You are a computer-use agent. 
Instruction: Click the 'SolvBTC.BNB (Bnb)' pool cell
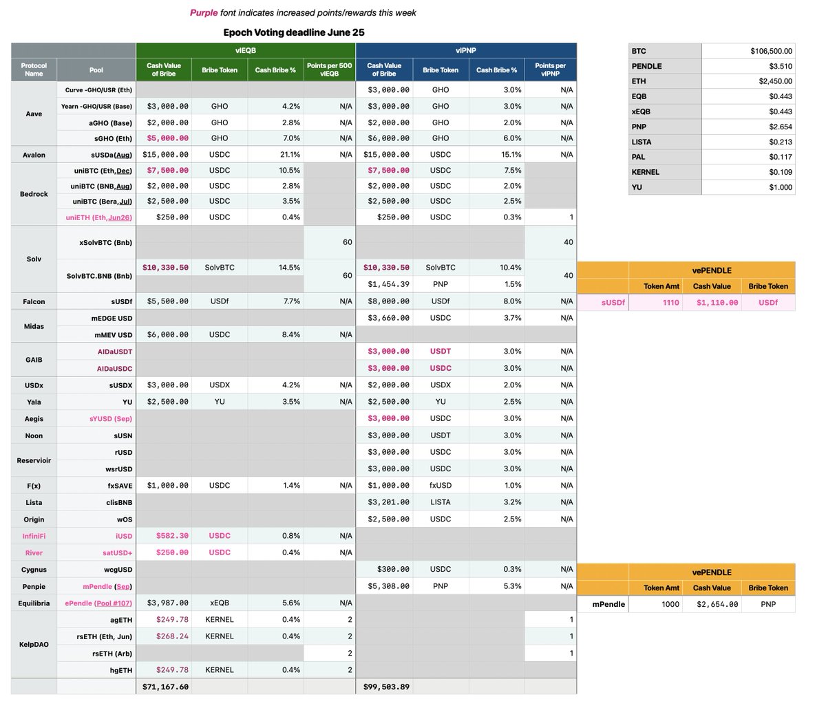[96, 276]
